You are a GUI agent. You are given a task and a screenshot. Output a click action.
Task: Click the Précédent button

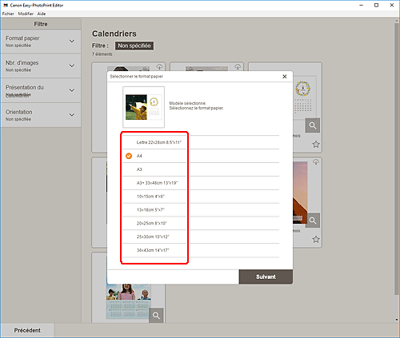[x=27, y=330]
